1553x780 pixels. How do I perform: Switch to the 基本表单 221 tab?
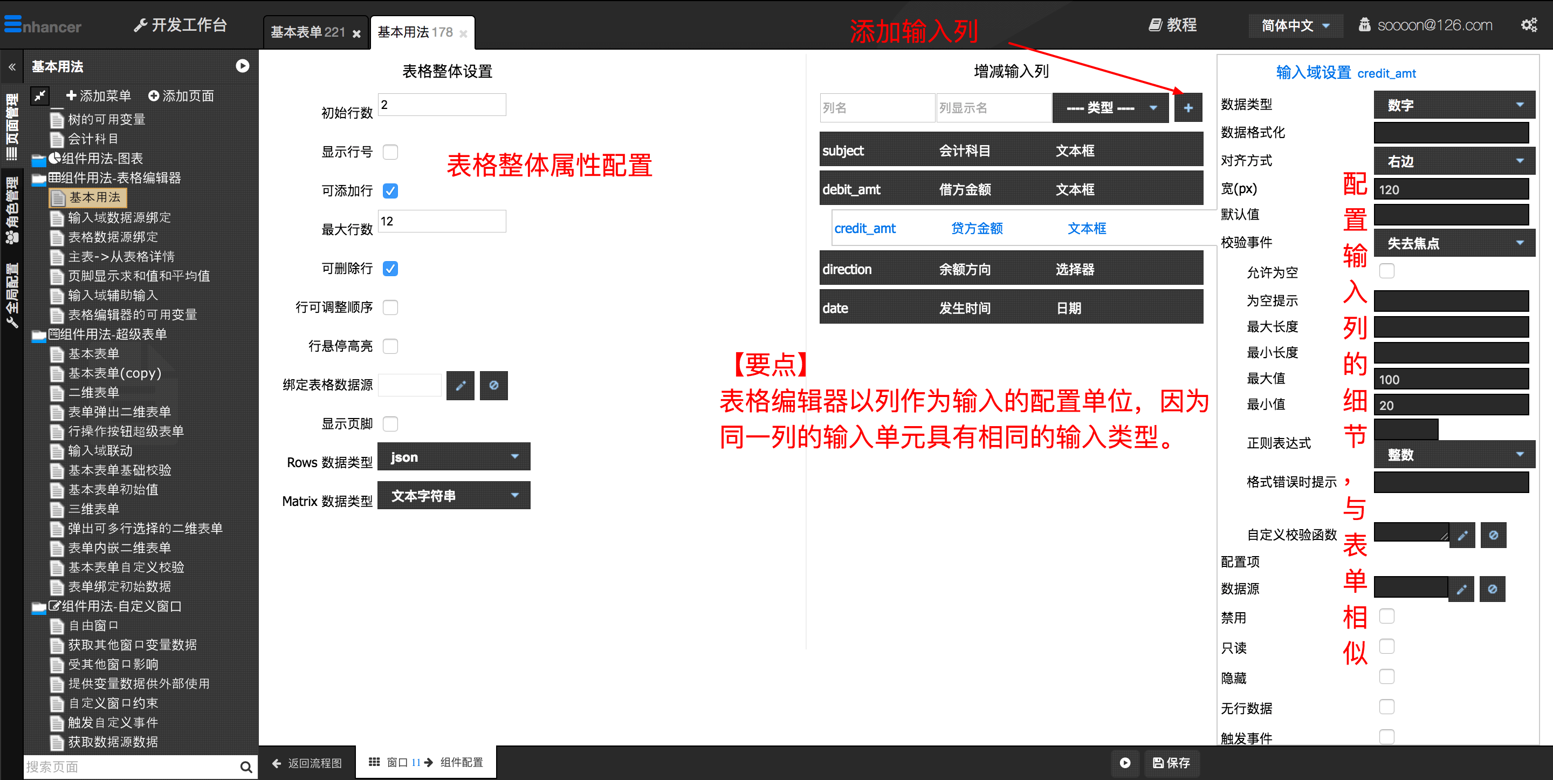coord(307,32)
